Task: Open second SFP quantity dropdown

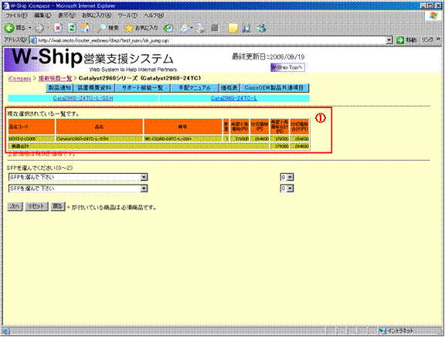Action: (x=290, y=189)
